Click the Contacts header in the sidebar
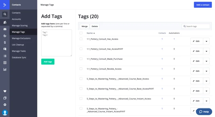This screenshot has height=117, width=215. coord(16,5)
